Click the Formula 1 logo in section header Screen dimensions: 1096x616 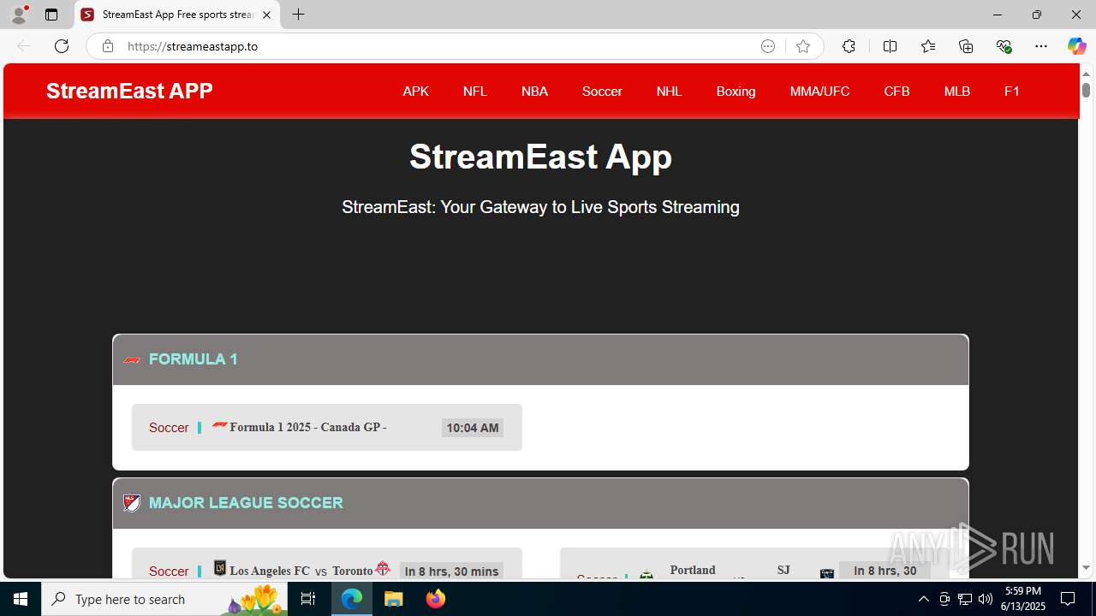pyautogui.click(x=132, y=360)
